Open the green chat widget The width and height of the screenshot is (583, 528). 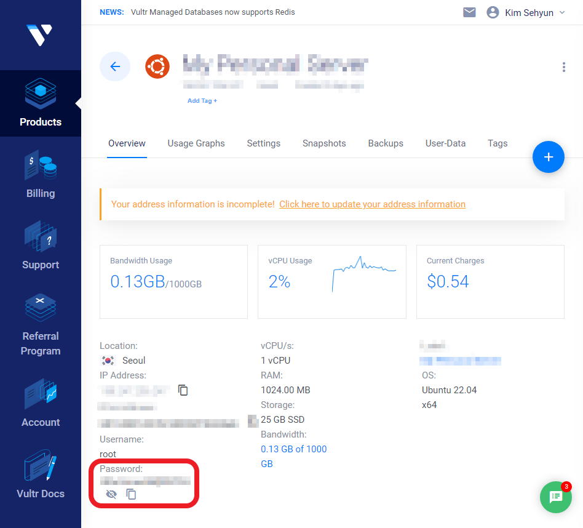coord(555,497)
